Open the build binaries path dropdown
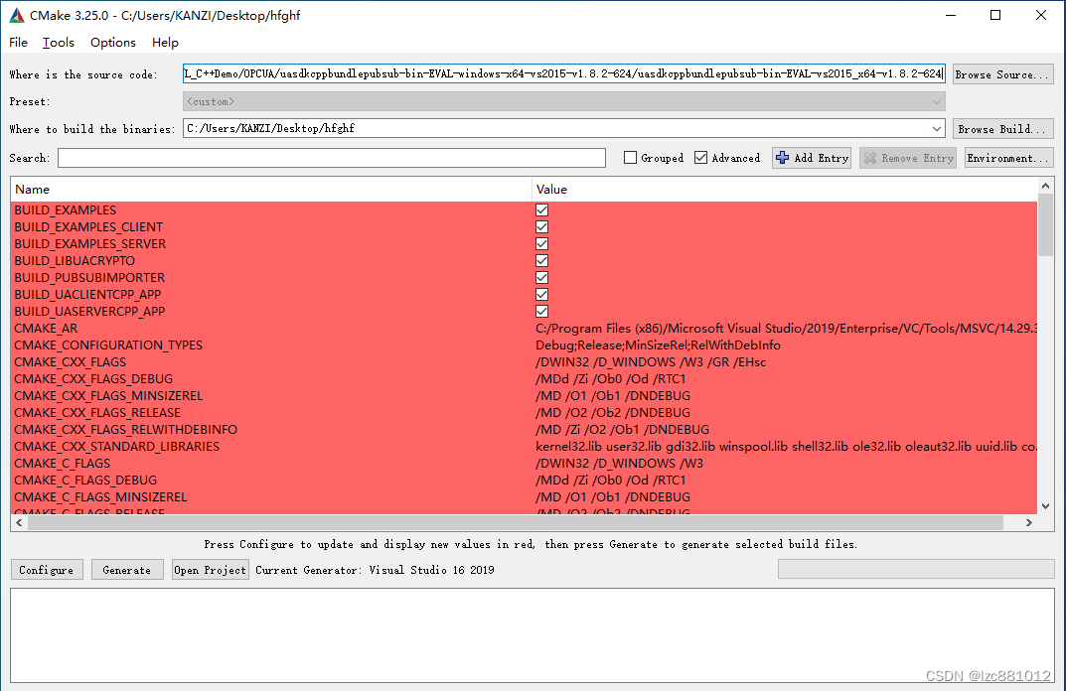1066x691 pixels. pyautogui.click(x=936, y=128)
